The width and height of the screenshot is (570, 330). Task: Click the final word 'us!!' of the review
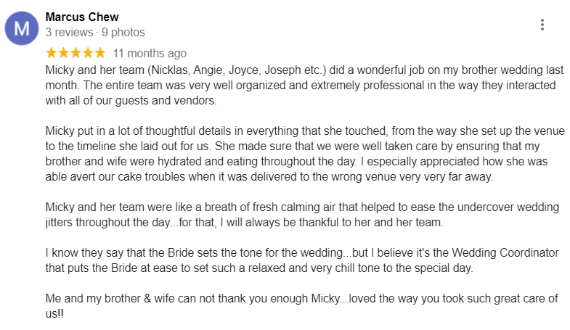(x=54, y=313)
